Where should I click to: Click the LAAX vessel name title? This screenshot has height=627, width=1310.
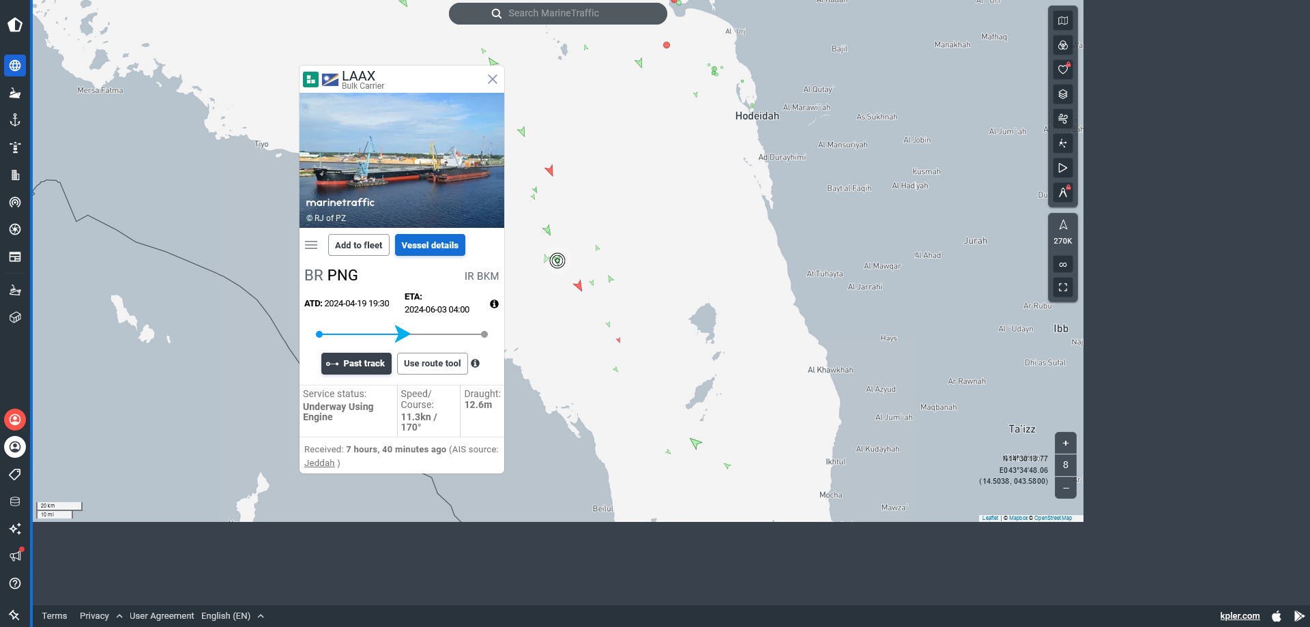pyautogui.click(x=359, y=76)
